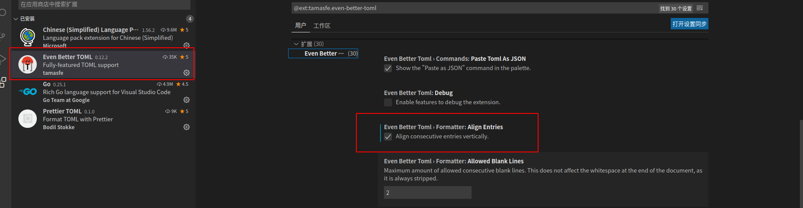Open the Source Control activity icon
Screen dimensions: 803x208
point(3,36)
